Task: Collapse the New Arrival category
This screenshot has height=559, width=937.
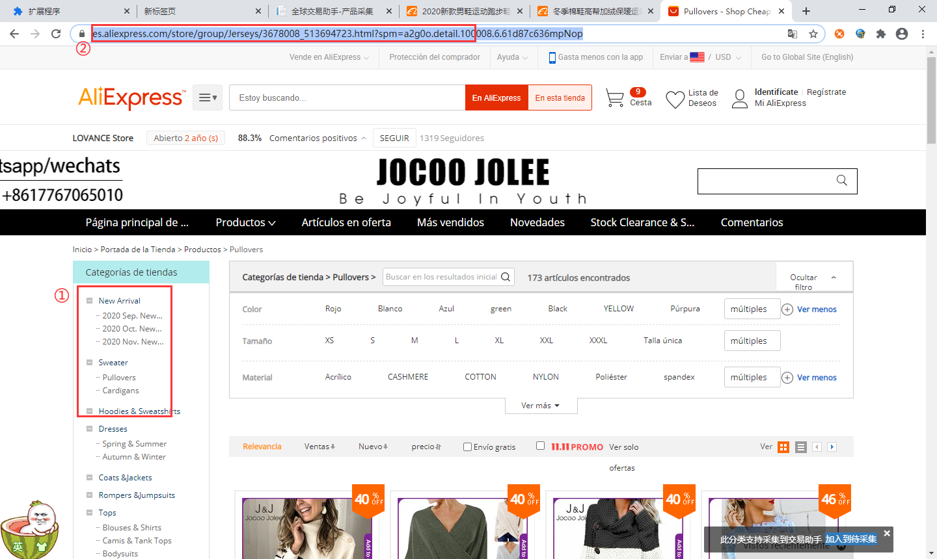Action: point(89,300)
